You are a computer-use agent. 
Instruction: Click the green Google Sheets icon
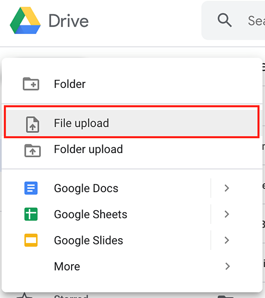coord(31,214)
